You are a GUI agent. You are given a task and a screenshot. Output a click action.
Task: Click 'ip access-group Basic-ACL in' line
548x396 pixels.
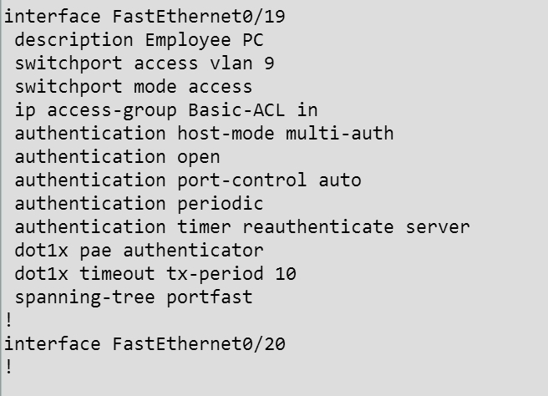click(166, 110)
